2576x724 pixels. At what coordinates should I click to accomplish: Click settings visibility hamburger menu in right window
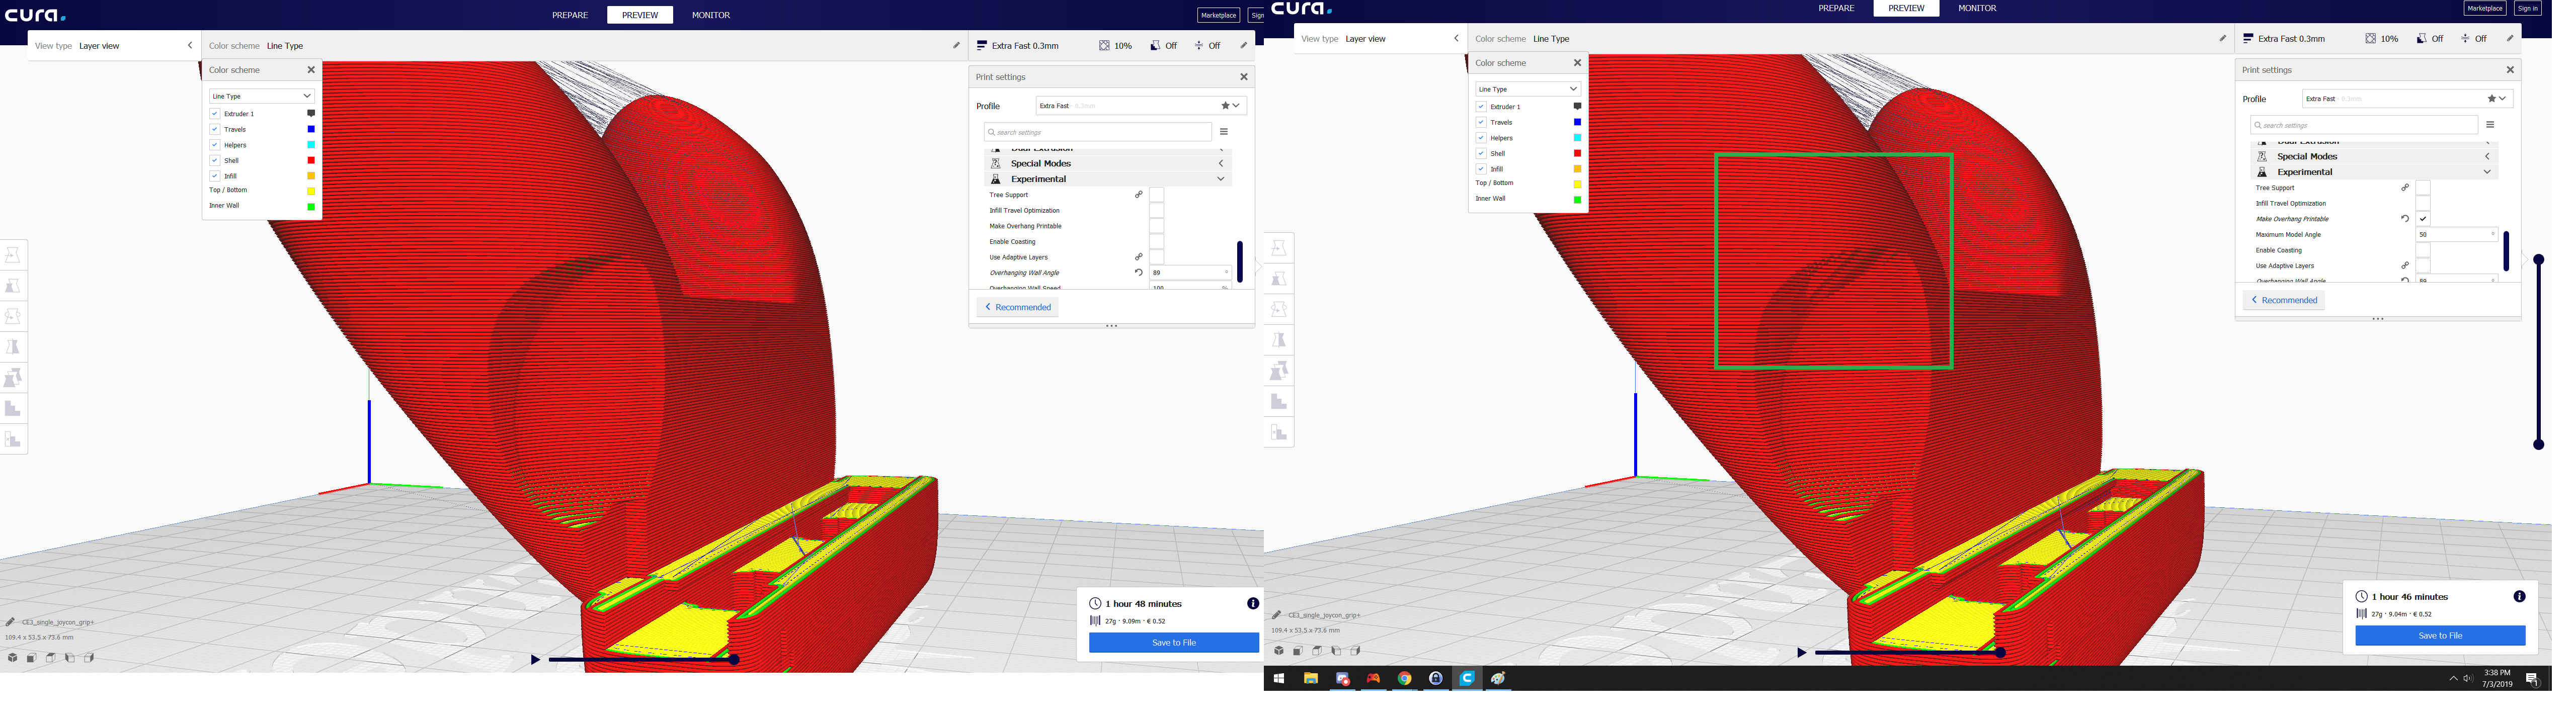click(x=2490, y=125)
